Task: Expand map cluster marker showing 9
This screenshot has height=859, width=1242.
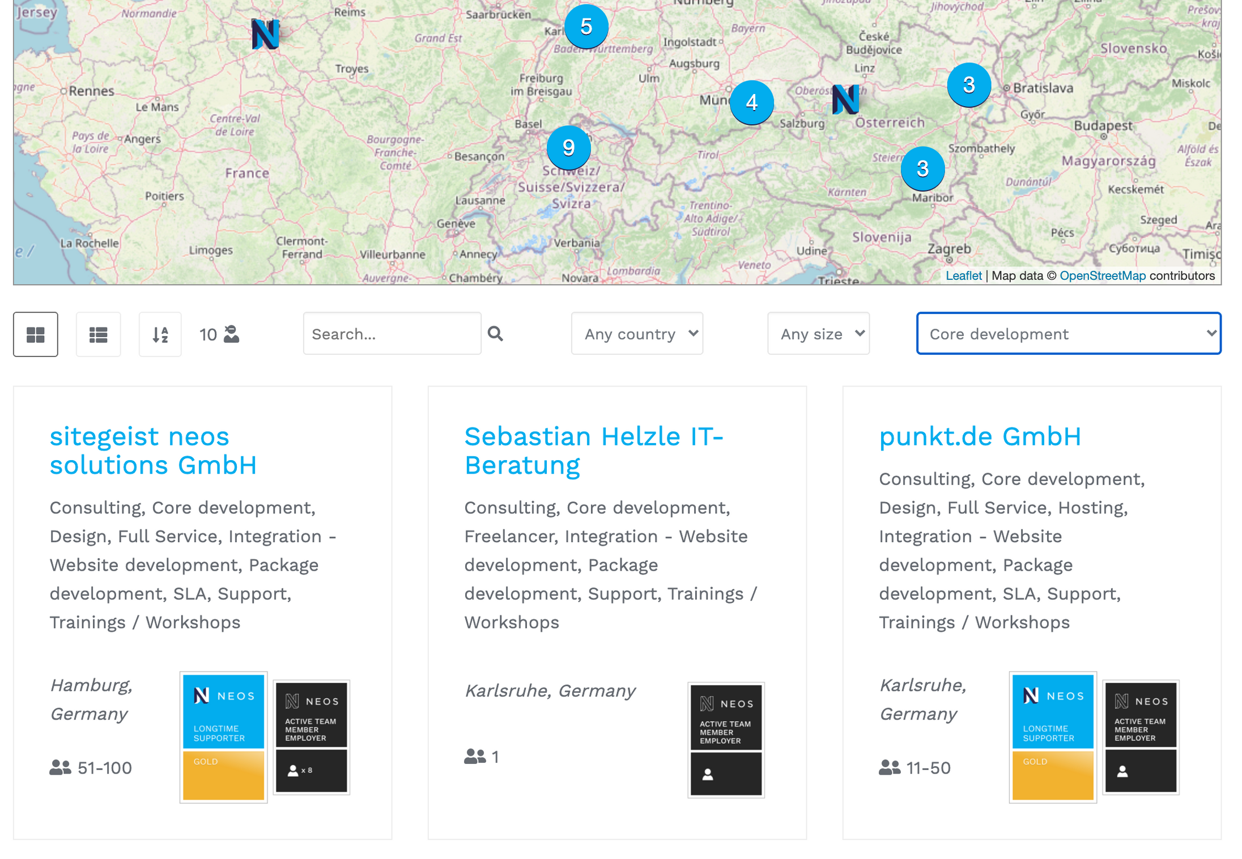Action: [x=569, y=148]
